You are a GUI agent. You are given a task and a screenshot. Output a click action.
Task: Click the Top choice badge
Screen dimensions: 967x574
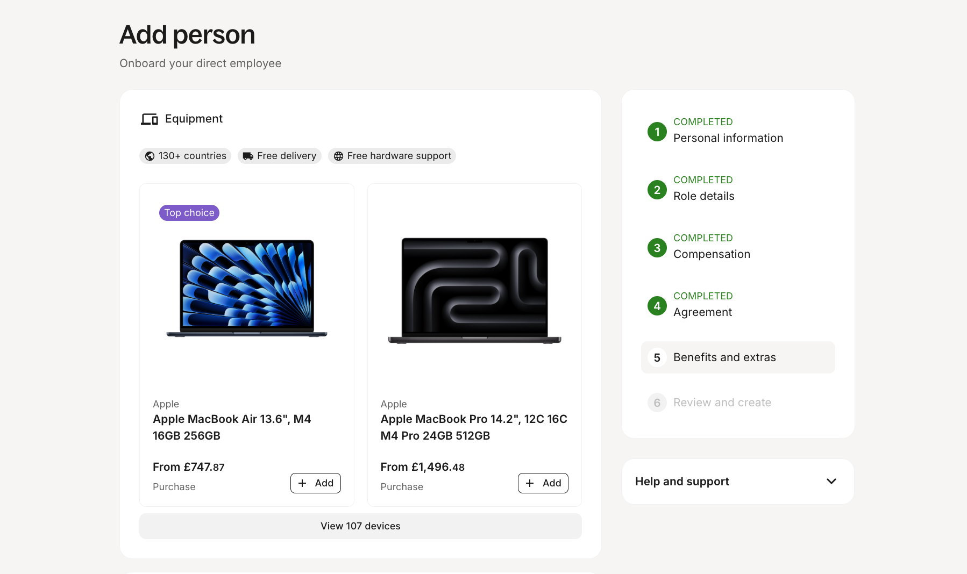pyautogui.click(x=189, y=213)
